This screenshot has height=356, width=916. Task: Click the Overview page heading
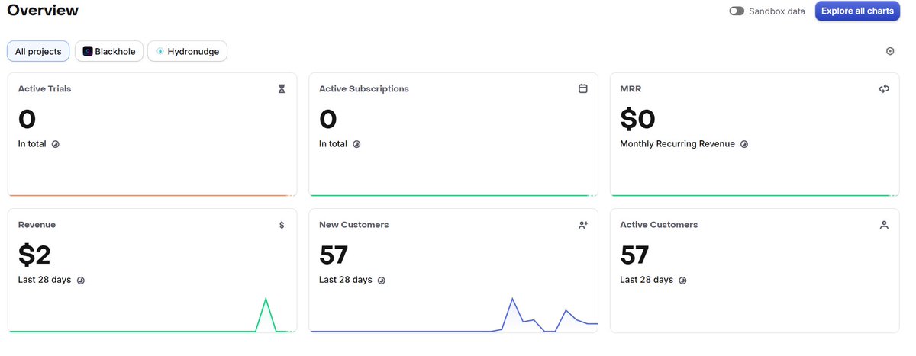tap(43, 11)
